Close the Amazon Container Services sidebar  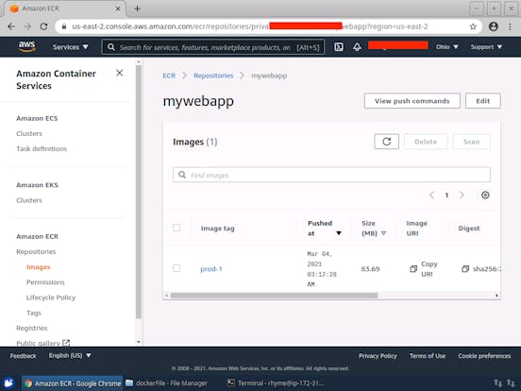pyautogui.click(x=120, y=73)
